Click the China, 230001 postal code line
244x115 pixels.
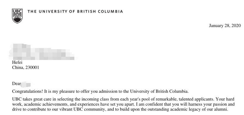pyautogui.click(x=26, y=68)
